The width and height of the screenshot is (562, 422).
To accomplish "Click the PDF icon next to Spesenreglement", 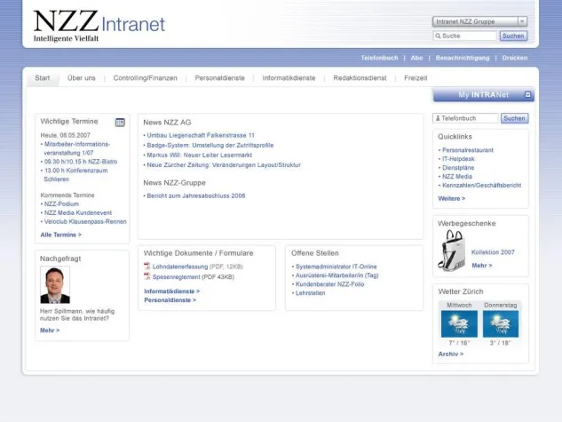I will point(147,276).
